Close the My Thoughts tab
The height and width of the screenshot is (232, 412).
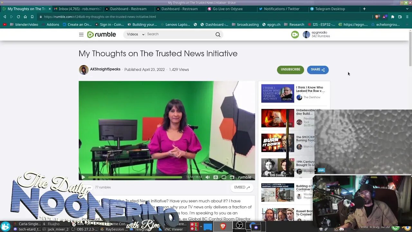click(50, 9)
